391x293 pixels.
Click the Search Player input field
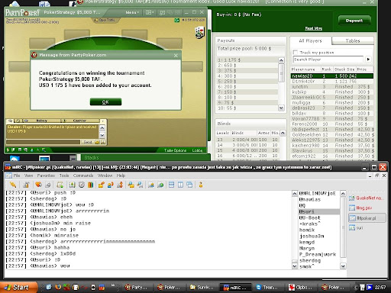tap(328, 60)
